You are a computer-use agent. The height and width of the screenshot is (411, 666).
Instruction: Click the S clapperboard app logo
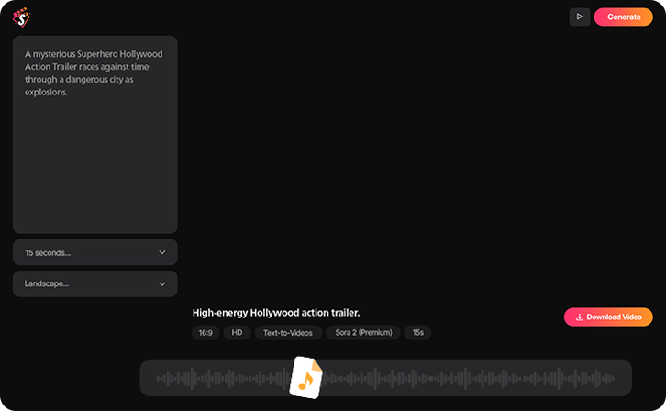[x=21, y=17]
